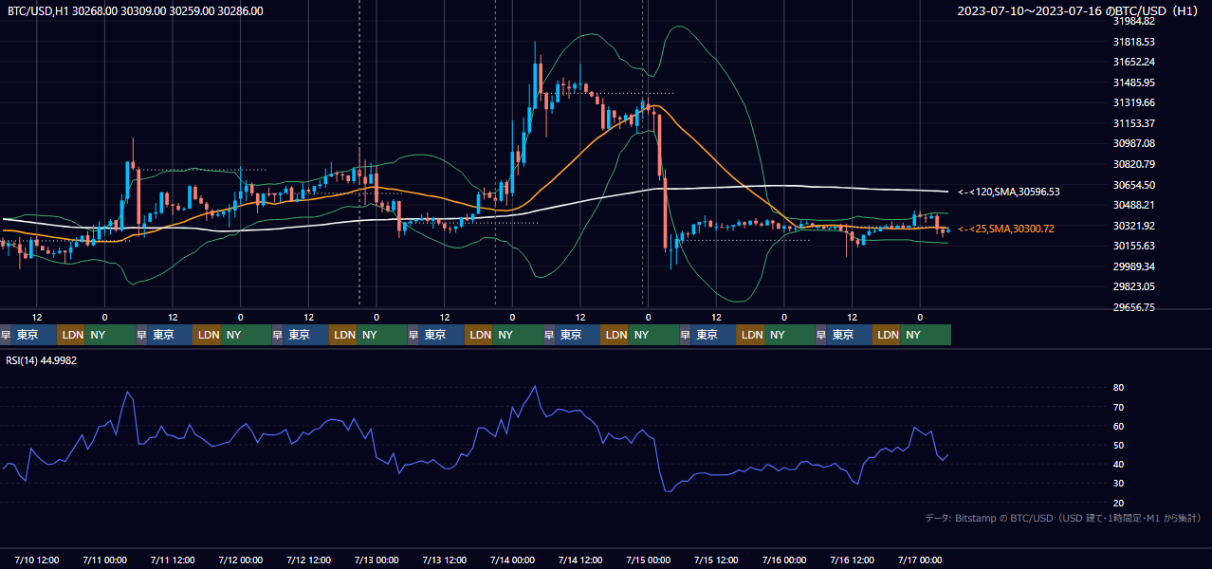Screen dimensions: 1212x569
Task: Click time label 7/10 12:00
Action: coord(37,560)
